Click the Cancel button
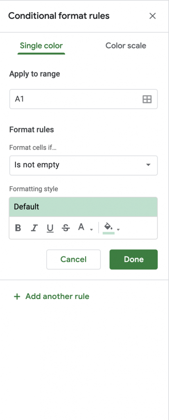169x420 pixels. (74, 259)
